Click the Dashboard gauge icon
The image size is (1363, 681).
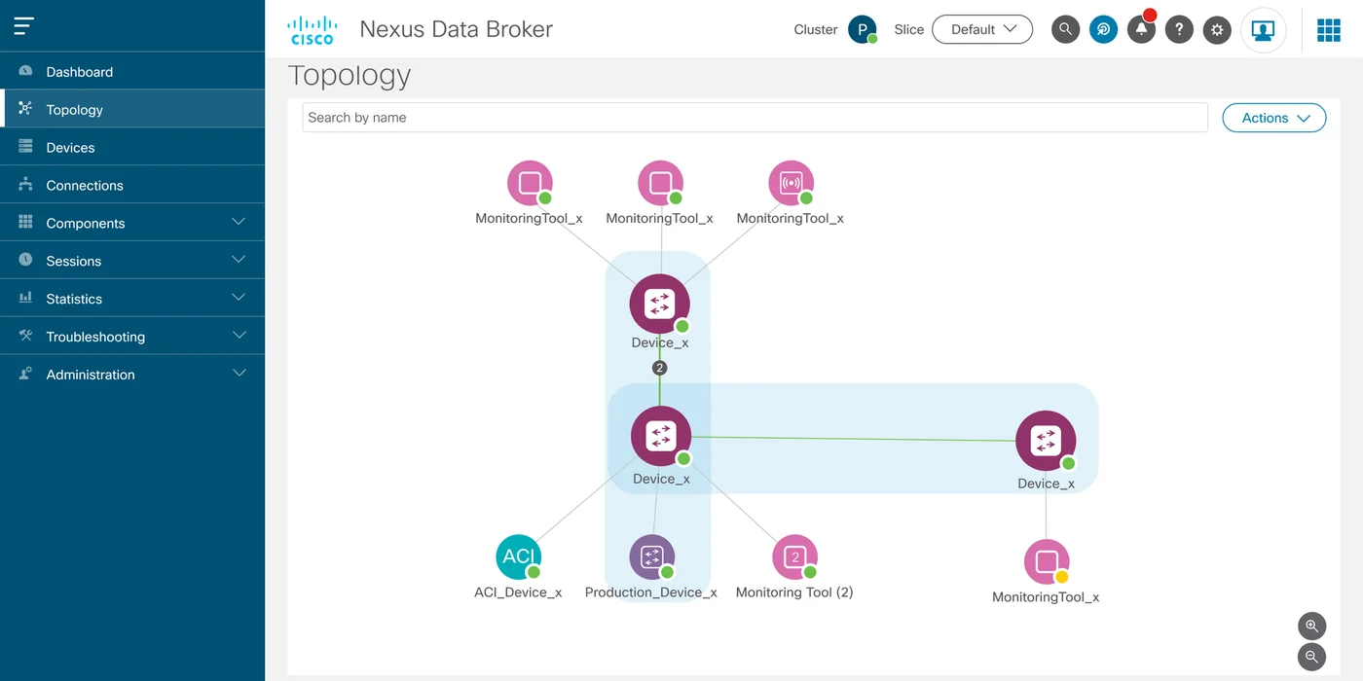coord(25,71)
